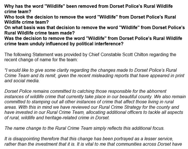This screenshot has height=149, width=188.
Task: Click the line starting "The following Statement"
Action: tap(91, 54)
